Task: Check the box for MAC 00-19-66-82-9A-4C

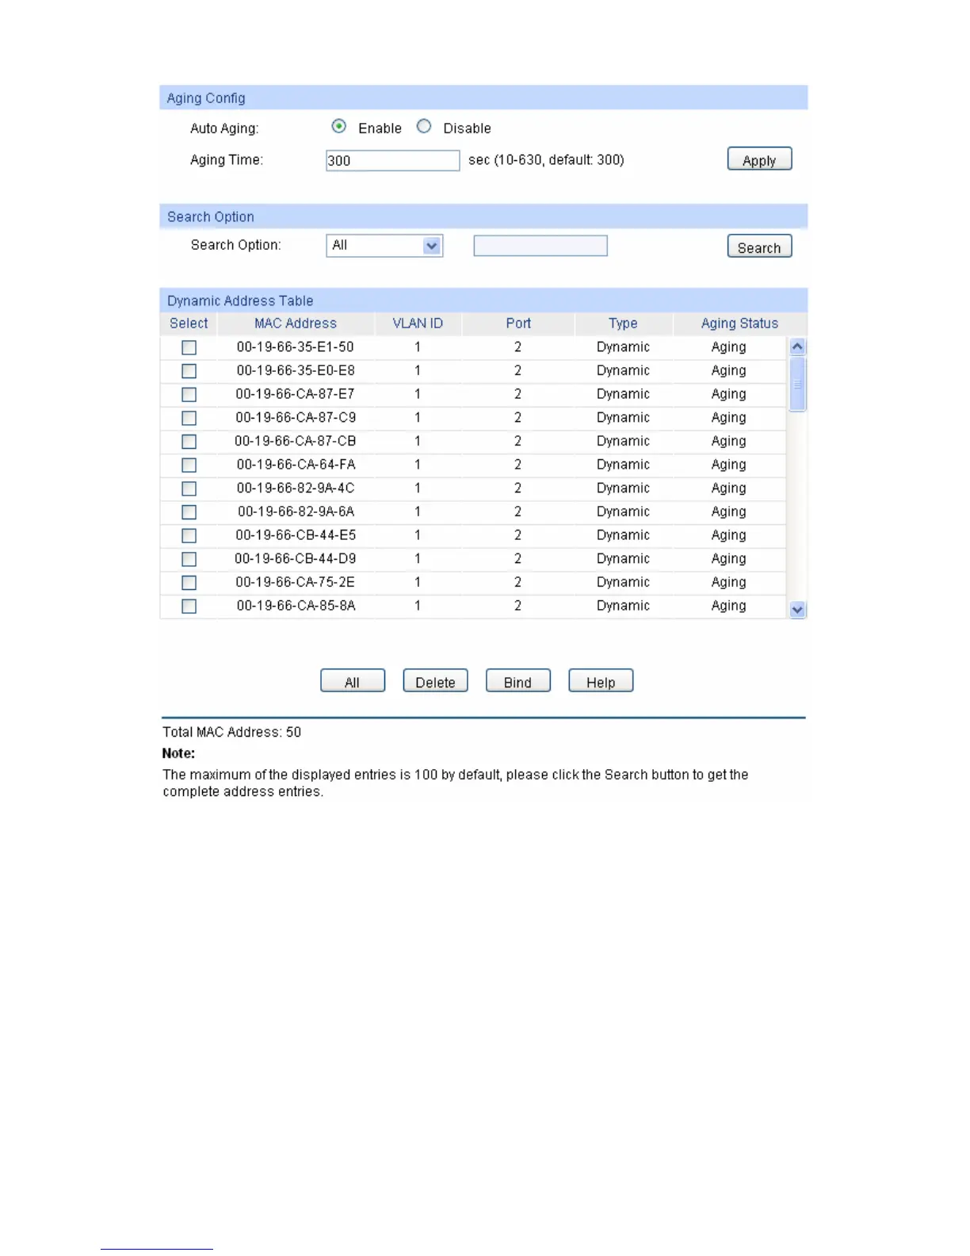Action: (x=189, y=488)
